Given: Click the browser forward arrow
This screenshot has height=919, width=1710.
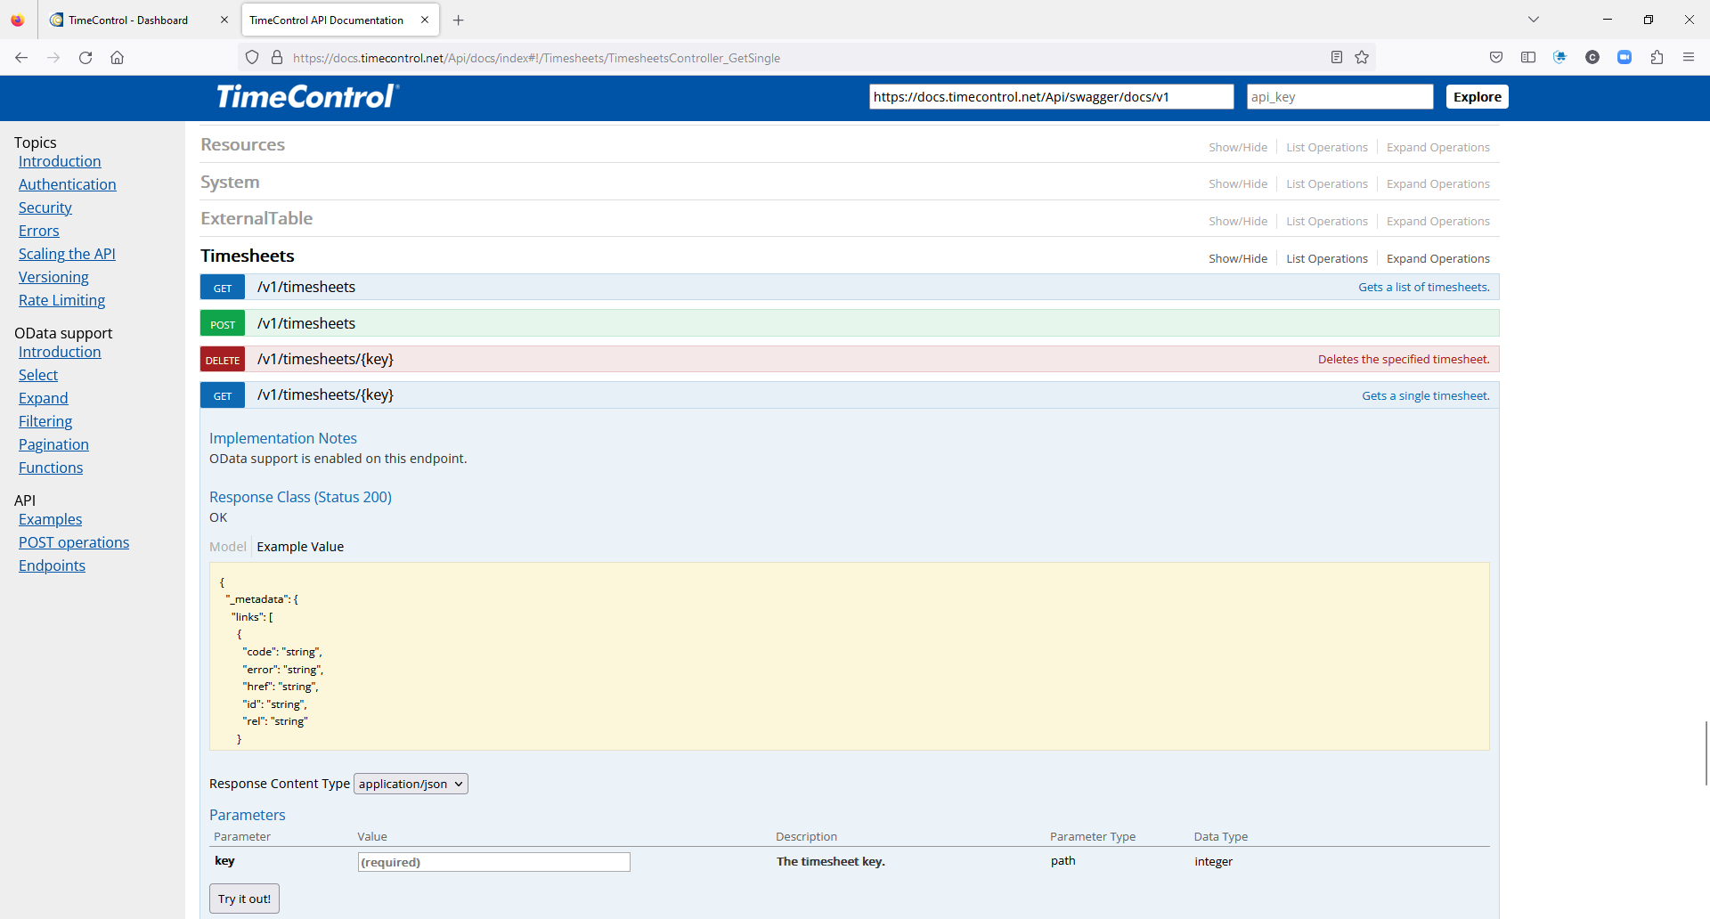Looking at the screenshot, I should pyautogui.click(x=53, y=58).
